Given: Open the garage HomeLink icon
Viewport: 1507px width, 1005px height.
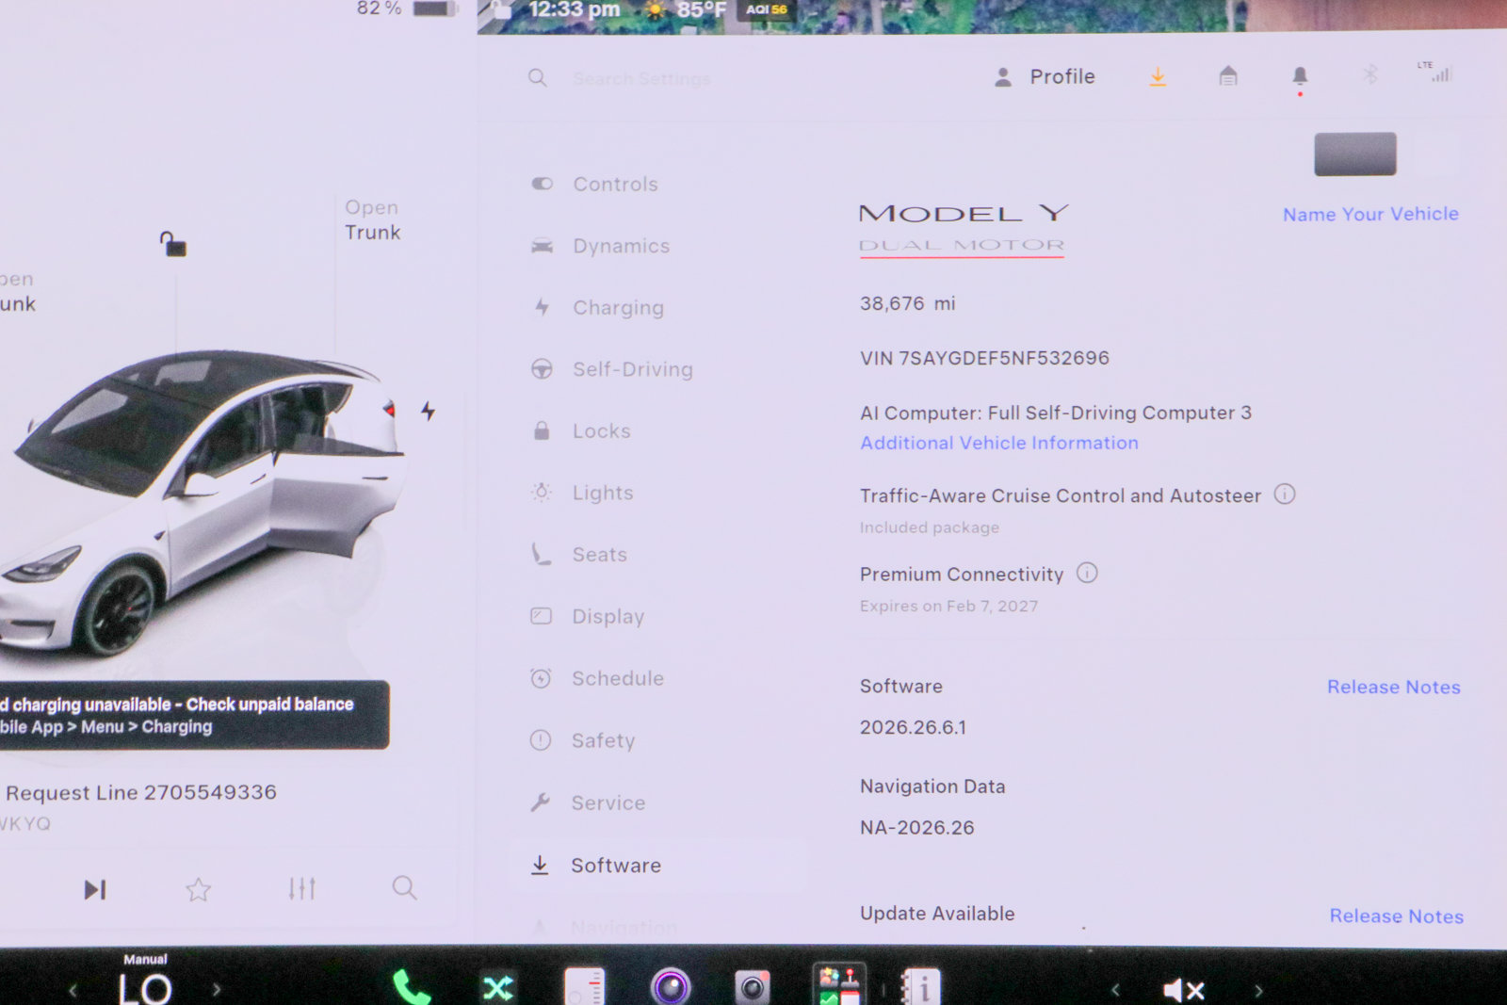Looking at the screenshot, I should click(x=1228, y=75).
